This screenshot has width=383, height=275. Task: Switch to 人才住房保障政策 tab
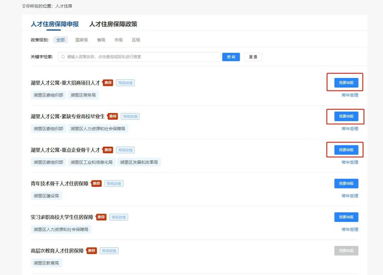(x=113, y=24)
